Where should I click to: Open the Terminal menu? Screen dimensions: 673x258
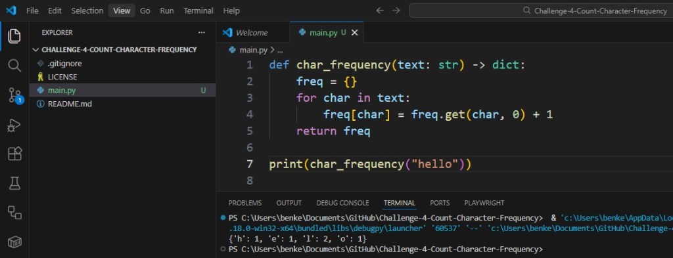tap(198, 11)
